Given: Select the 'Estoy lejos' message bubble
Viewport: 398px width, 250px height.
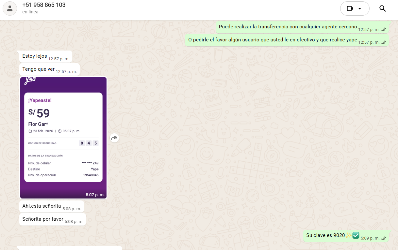Looking at the screenshot, I should click(35, 56).
